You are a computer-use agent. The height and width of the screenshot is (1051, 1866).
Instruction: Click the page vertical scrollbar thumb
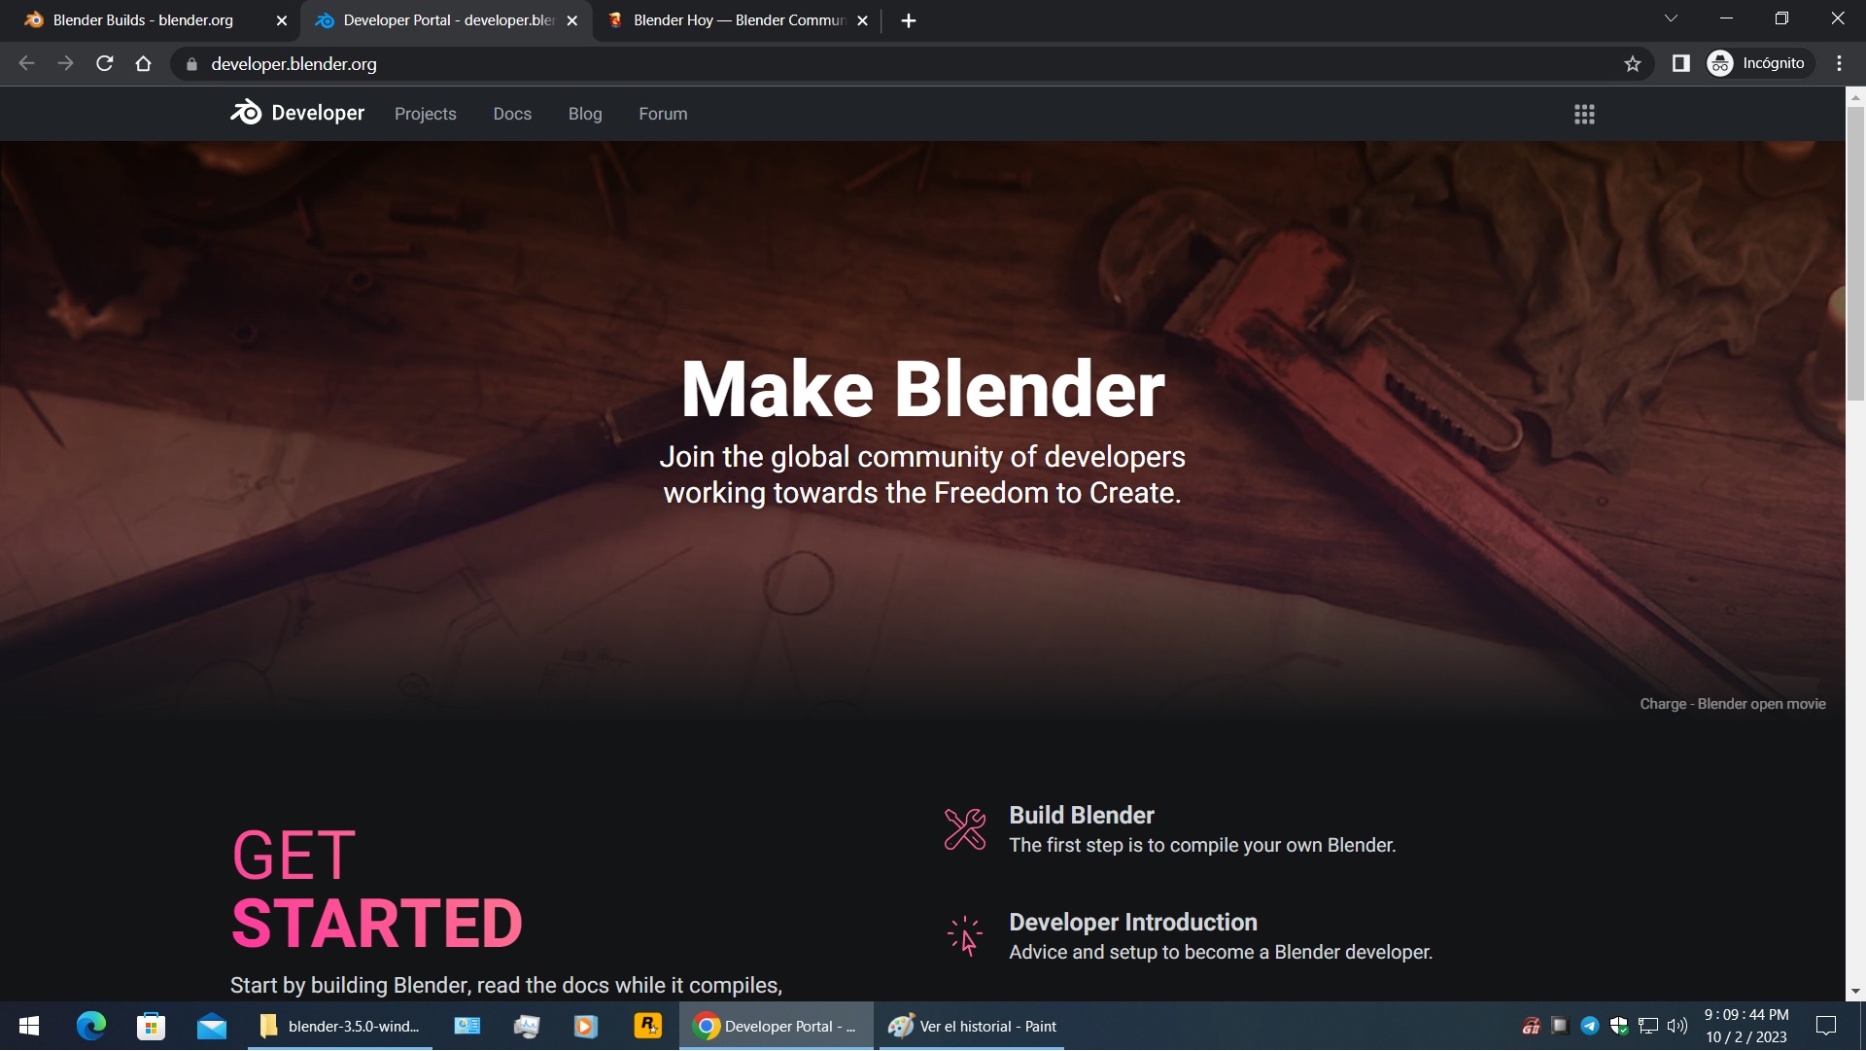[x=1855, y=253]
